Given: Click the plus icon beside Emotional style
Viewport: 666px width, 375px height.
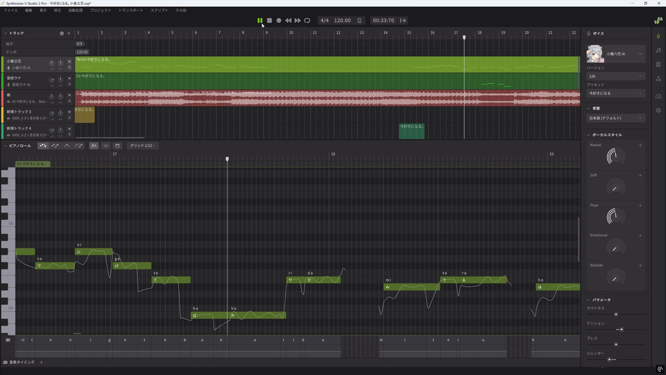Looking at the screenshot, I should [x=640, y=235].
